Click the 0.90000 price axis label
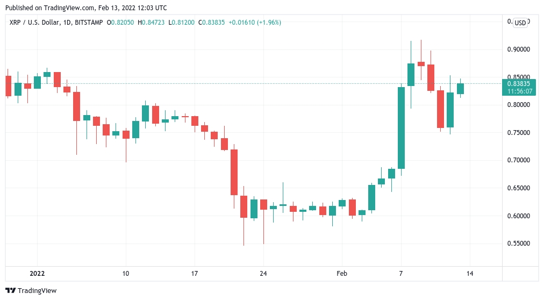544x300 pixels. 519,49
